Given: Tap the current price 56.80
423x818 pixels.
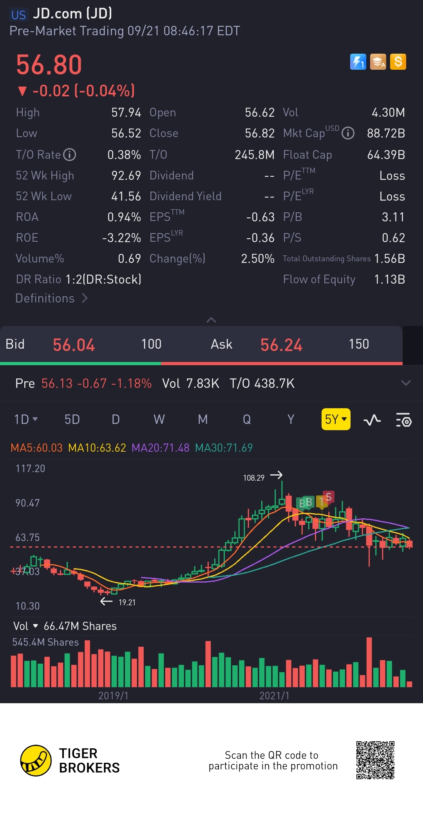Looking at the screenshot, I should tap(49, 65).
